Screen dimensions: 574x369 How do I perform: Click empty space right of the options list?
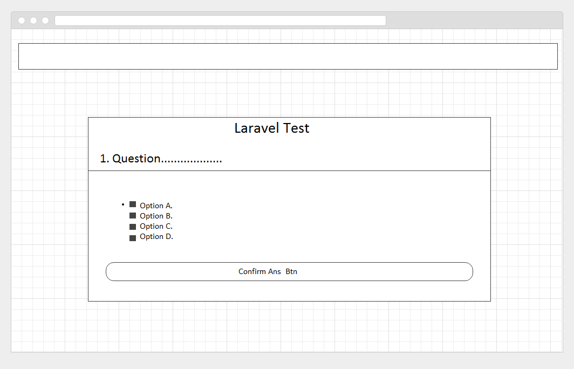334,221
